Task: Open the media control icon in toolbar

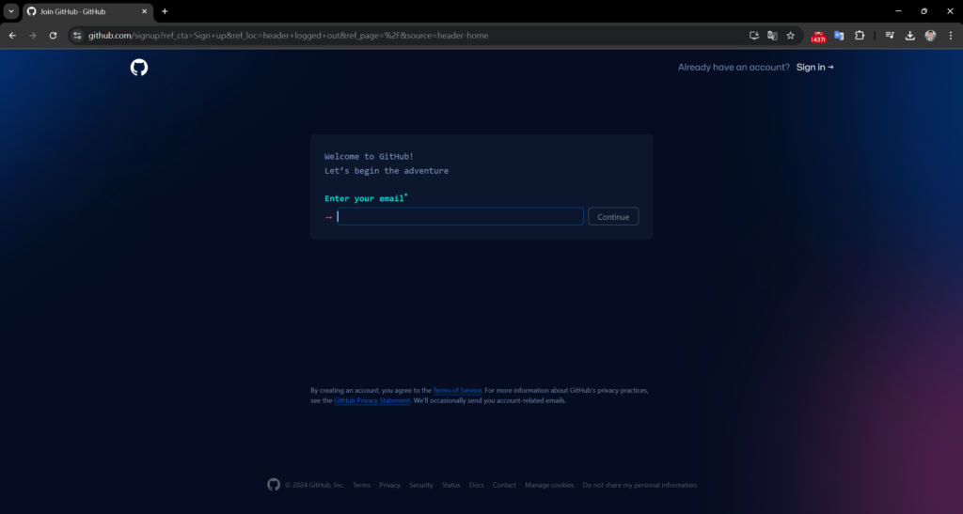Action: [890, 36]
